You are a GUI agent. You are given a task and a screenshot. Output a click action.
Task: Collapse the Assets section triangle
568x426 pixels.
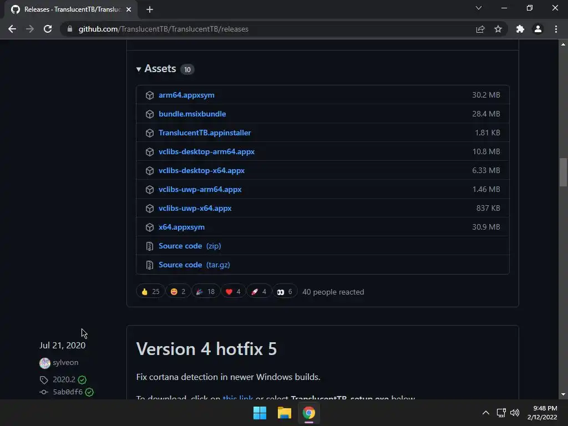138,69
